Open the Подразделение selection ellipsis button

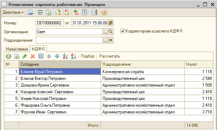point(105,40)
